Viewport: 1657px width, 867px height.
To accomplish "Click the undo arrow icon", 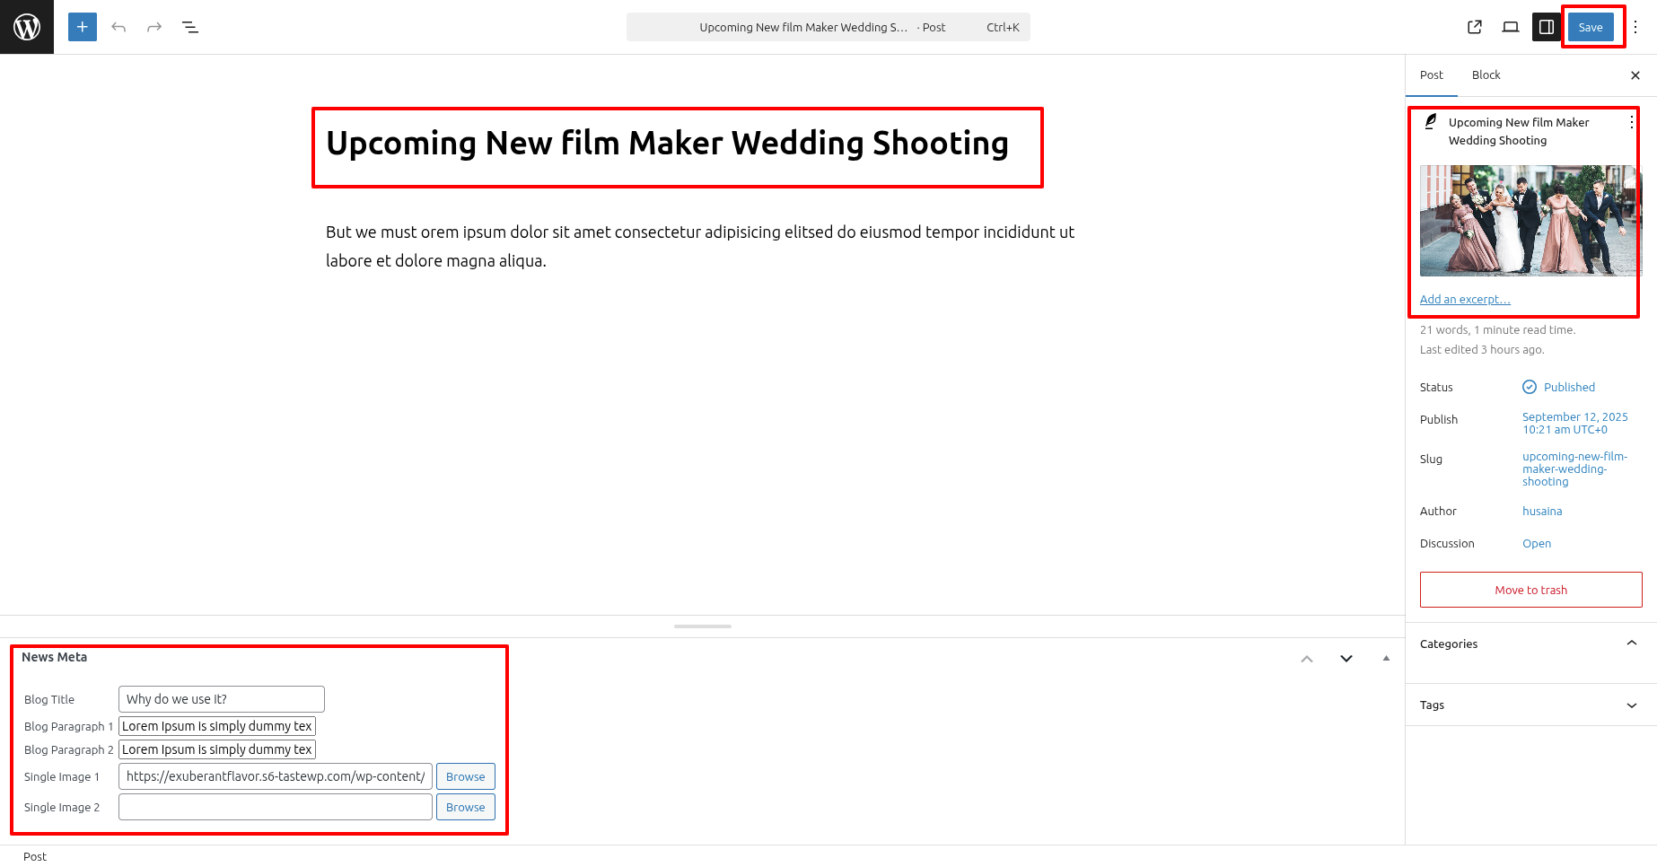I will 118,27.
